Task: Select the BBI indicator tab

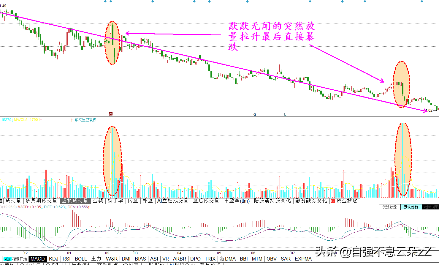Action: click(244, 259)
